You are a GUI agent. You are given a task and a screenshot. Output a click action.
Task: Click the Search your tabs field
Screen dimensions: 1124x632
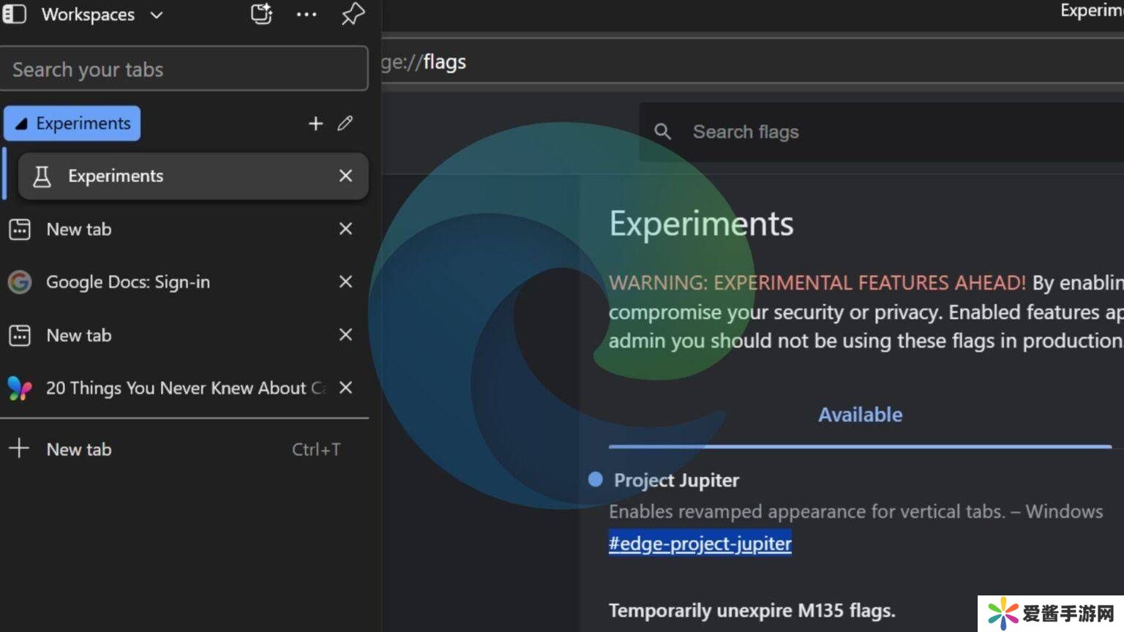pos(183,69)
